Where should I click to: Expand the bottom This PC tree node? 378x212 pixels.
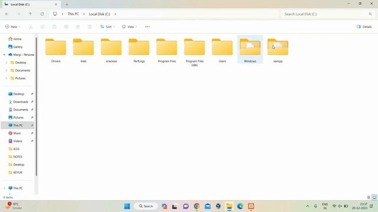pyautogui.click(x=4, y=188)
